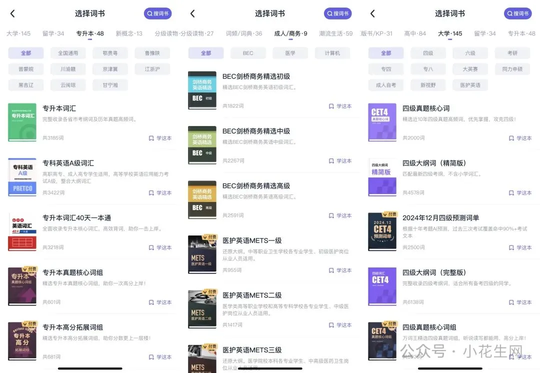Filter by the 大英赛 chip
Screen dimensions: 540x373
(x=470, y=69)
